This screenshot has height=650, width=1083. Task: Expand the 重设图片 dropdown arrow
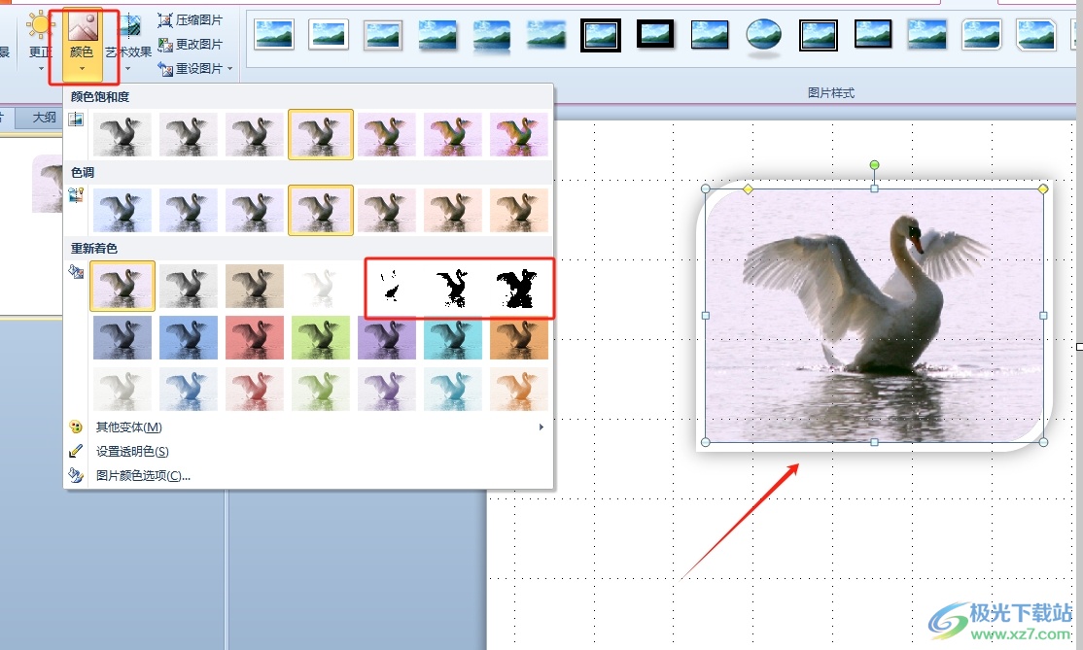230,68
